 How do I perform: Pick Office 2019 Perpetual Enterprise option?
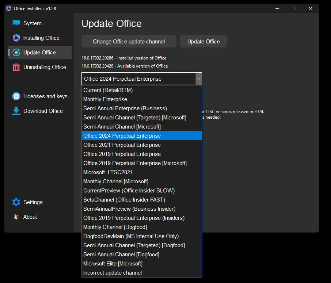coord(142,154)
